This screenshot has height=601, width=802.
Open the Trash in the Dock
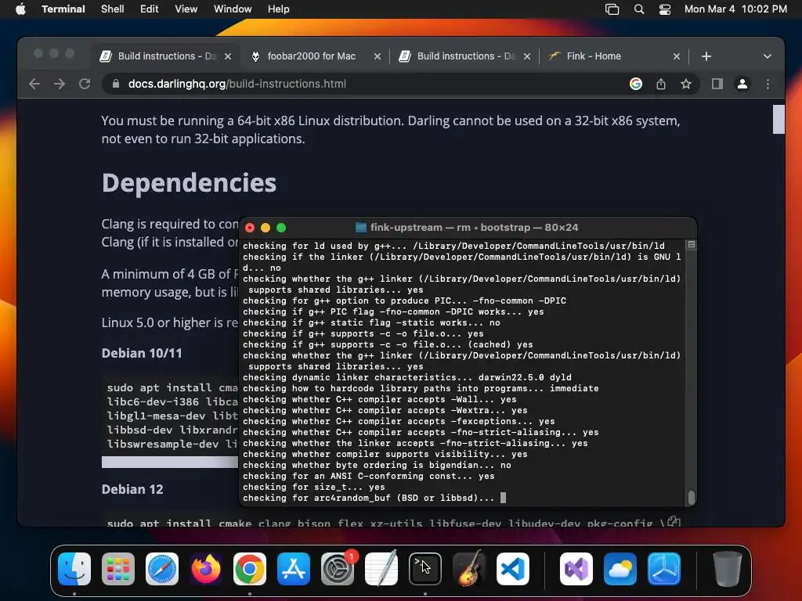coord(728,569)
